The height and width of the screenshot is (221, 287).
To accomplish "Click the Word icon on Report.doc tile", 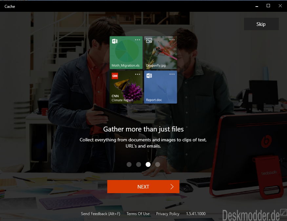I will pos(149,76).
